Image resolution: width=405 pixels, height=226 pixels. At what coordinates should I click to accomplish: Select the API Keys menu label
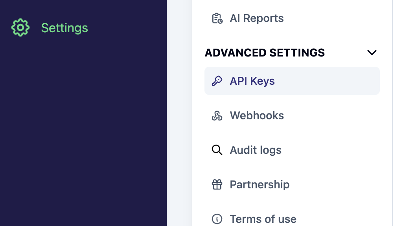coord(252,81)
